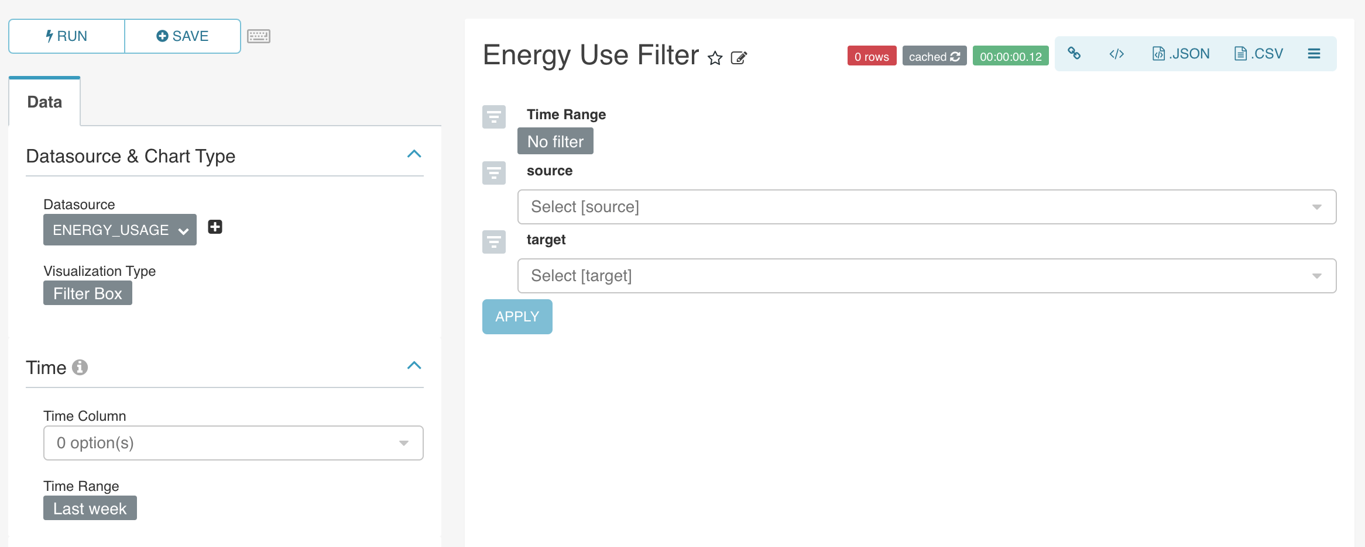
Task: Click the 0 rows badge
Action: pyautogui.click(x=872, y=56)
